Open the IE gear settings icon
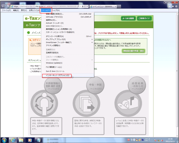 click(176, 6)
